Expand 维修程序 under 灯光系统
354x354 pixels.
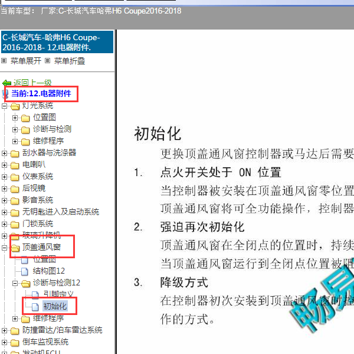tap(15, 141)
